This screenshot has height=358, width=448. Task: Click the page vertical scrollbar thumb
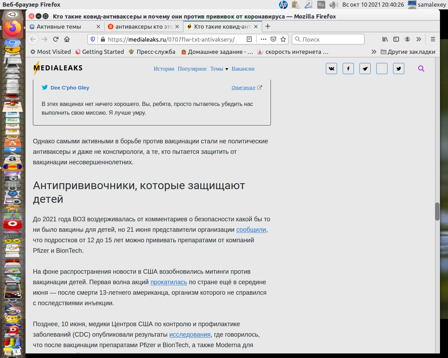pos(437,212)
